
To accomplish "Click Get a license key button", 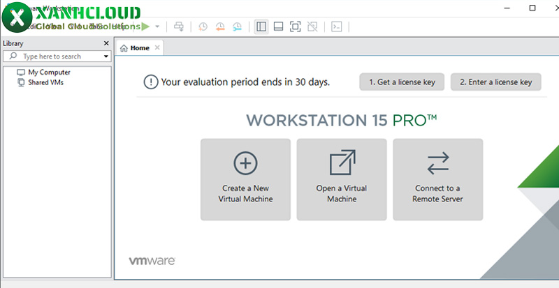I will click(402, 82).
